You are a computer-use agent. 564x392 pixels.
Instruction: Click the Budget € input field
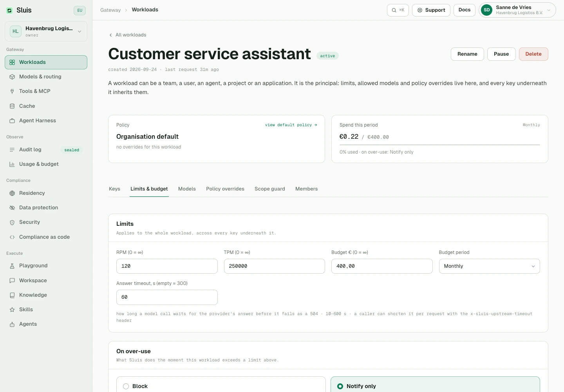382,266
